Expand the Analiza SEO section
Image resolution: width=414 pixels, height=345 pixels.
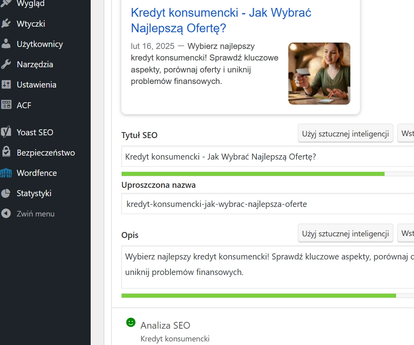165,325
